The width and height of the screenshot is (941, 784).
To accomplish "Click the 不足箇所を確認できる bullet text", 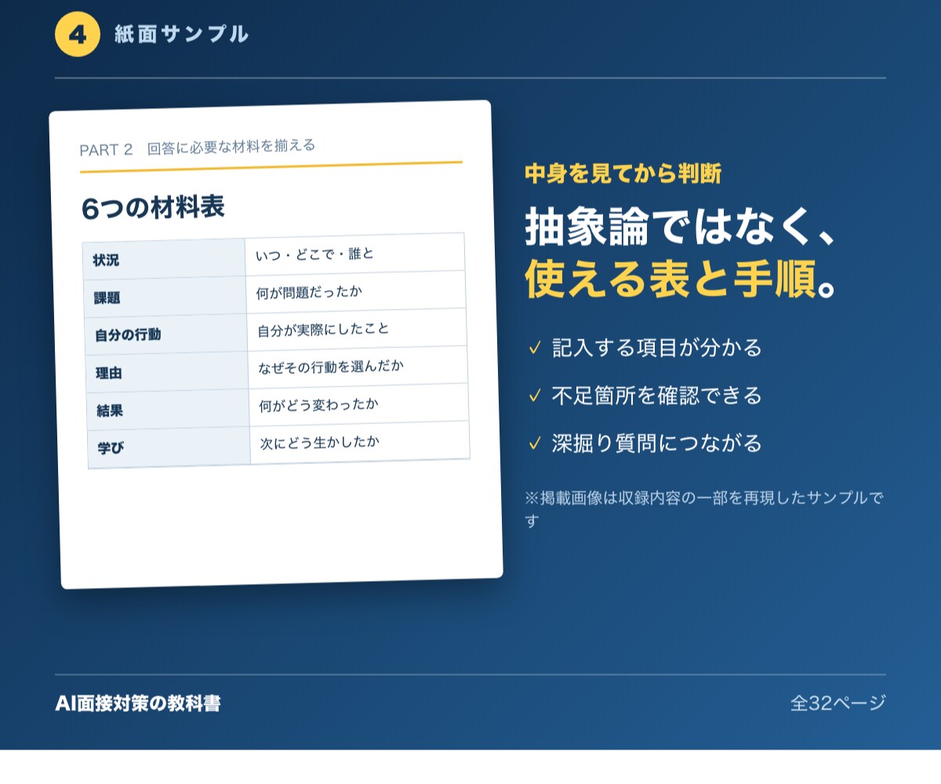I will (x=657, y=396).
